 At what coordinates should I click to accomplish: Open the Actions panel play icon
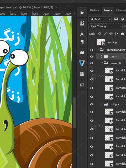click(82, 13)
